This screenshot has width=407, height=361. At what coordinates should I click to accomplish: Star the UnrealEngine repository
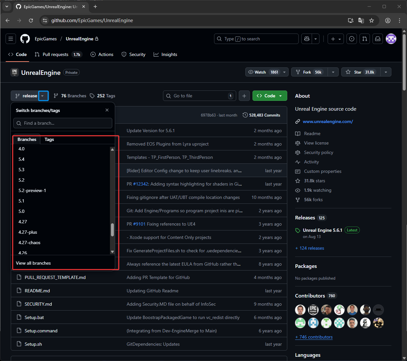click(x=361, y=72)
